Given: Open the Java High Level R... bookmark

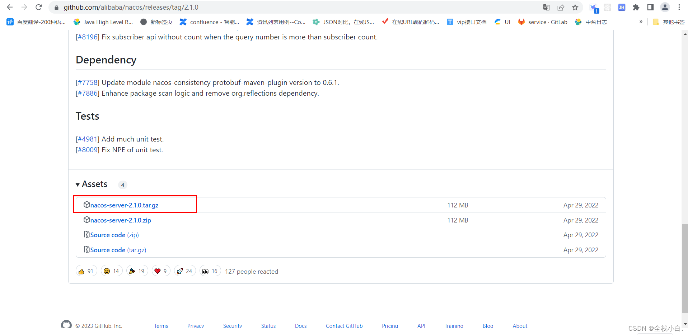Looking at the screenshot, I should (103, 22).
